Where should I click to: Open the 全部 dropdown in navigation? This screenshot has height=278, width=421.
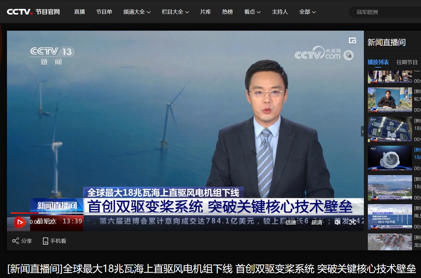307,12
